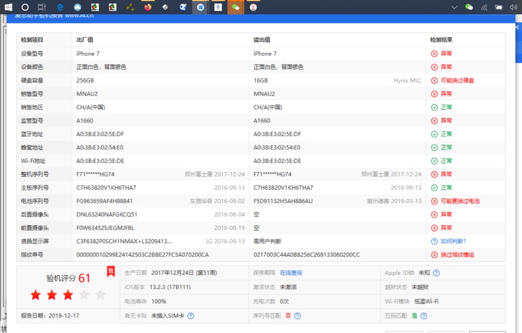Click help icon next to 序列号匹配

297,316
